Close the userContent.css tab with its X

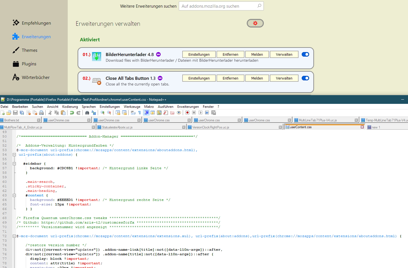(x=362, y=127)
